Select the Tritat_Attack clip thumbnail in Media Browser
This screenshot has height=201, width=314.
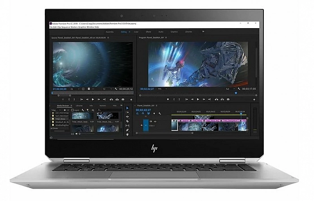point(83,115)
